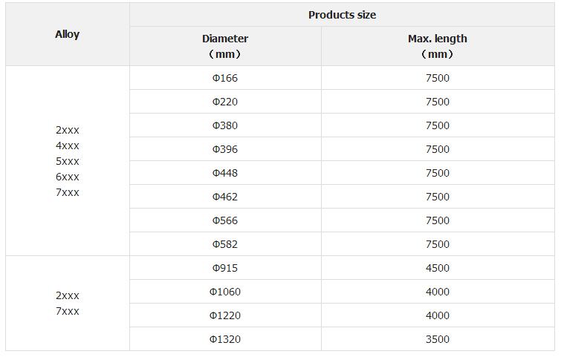Image resolution: width=561 pixels, height=357 pixels.
Task: Click the 3500 max length value
Action: pyautogui.click(x=438, y=339)
